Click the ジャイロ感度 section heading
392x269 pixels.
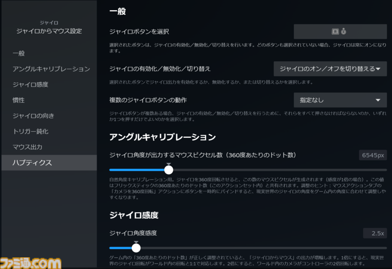134,215
